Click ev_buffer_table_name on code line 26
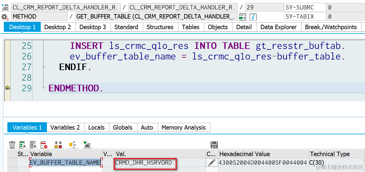 pos(123,57)
